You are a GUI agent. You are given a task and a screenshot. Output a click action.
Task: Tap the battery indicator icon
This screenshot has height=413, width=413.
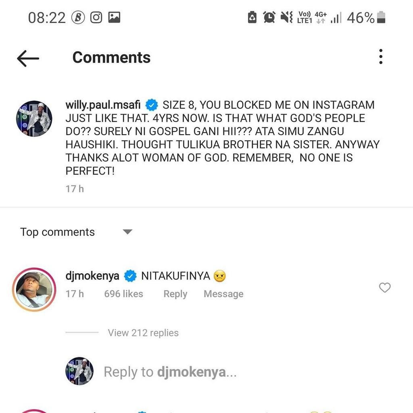tap(381, 17)
